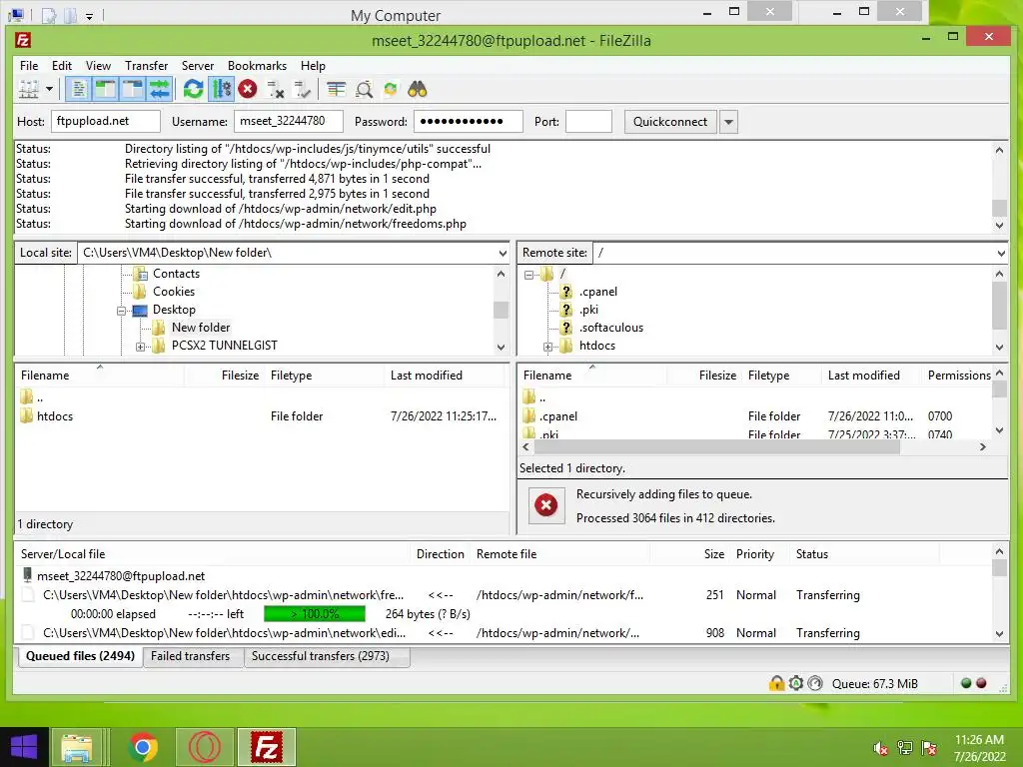1023x767 pixels.
Task: Focus the Username input field
Action: (x=289, y=121)
